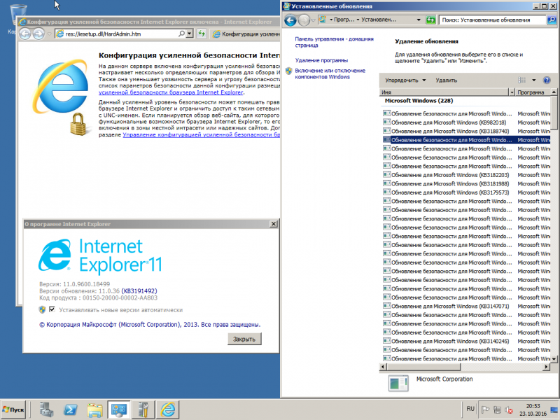560x420 pixels.
Task: Click the muted volume icon in the tray
Action: click(508, 410)
